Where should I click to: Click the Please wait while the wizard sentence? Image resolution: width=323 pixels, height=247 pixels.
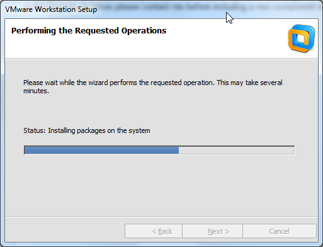click(153, 86)
